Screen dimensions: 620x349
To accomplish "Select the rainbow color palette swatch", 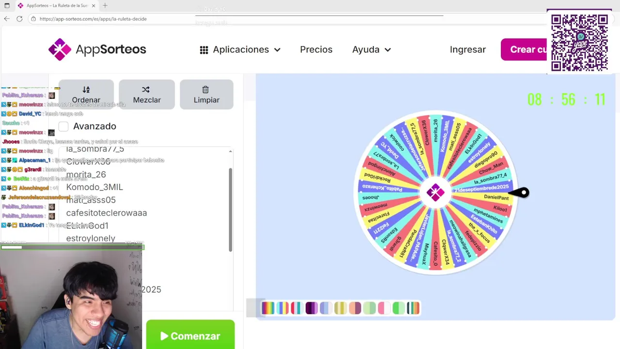I will tap(268, 308).
